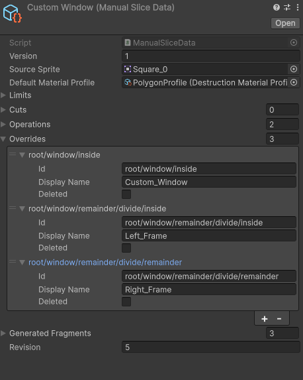303x380 pixels.
Task: Select the highlighted root/window/remainder/divide/remainder label
Action: click(105, 263)
